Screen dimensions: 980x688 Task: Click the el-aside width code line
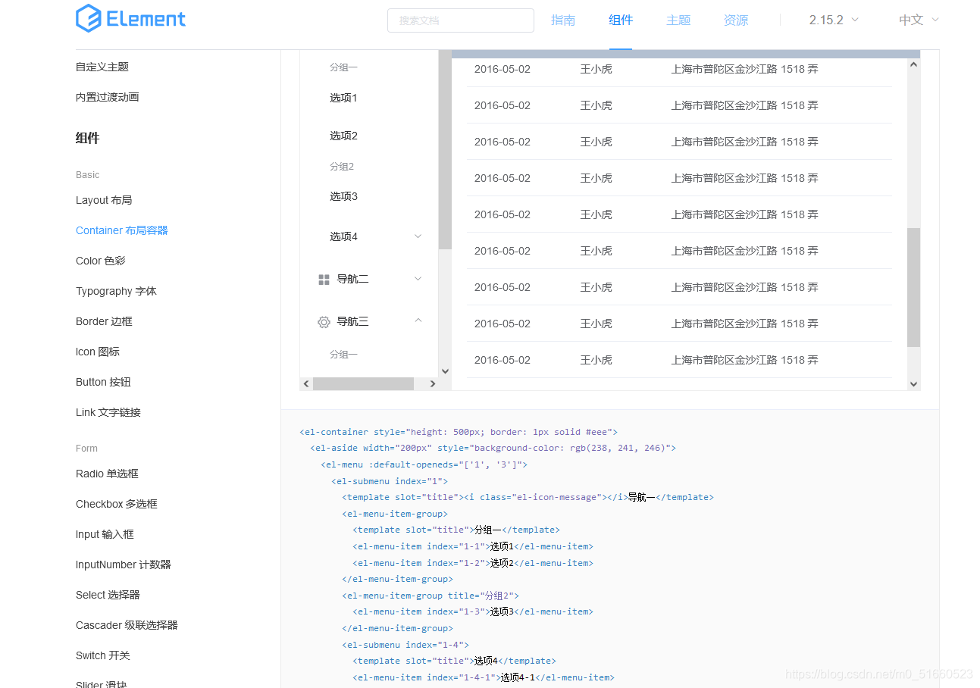[x=493, y=448]
